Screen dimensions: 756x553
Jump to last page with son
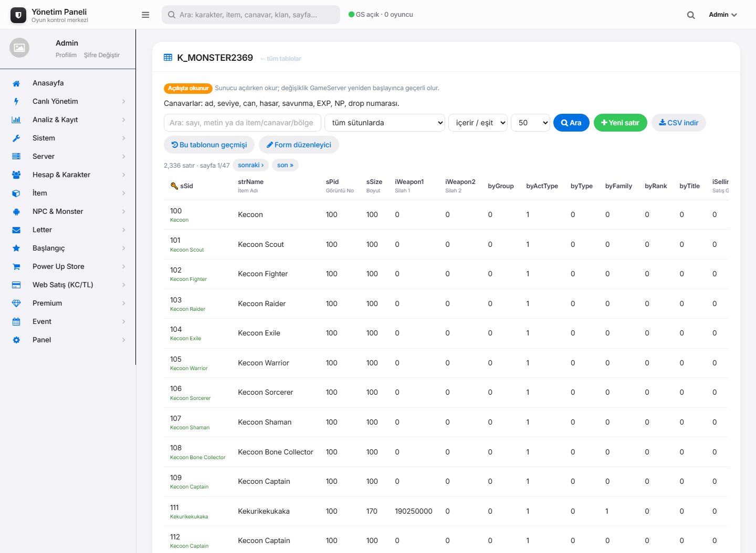pyautogui.click(x=285, y=165)
